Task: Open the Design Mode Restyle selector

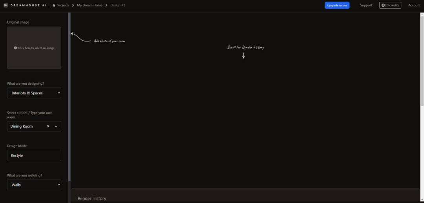Action: click(x=34, y=155)
